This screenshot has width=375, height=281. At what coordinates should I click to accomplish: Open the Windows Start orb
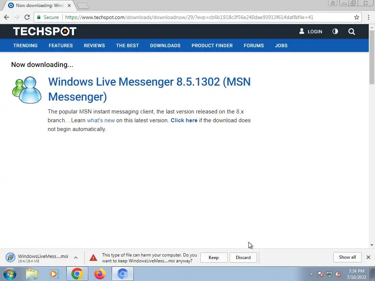click(10, 274)
